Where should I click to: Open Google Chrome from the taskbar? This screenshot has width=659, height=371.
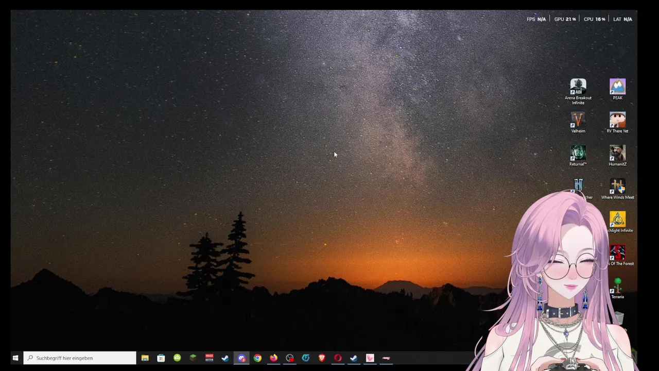coord(257,358)
